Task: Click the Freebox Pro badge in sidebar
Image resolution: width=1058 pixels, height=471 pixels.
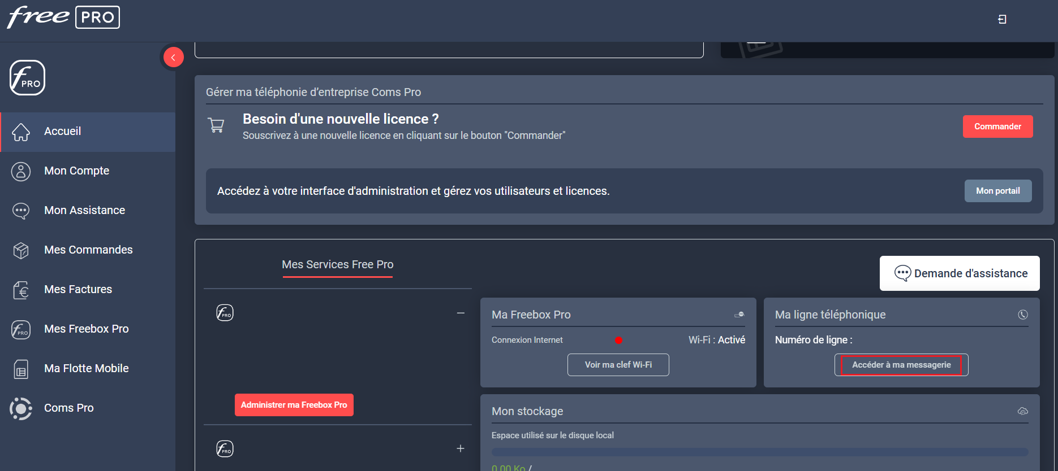Action: click(27, 78)
